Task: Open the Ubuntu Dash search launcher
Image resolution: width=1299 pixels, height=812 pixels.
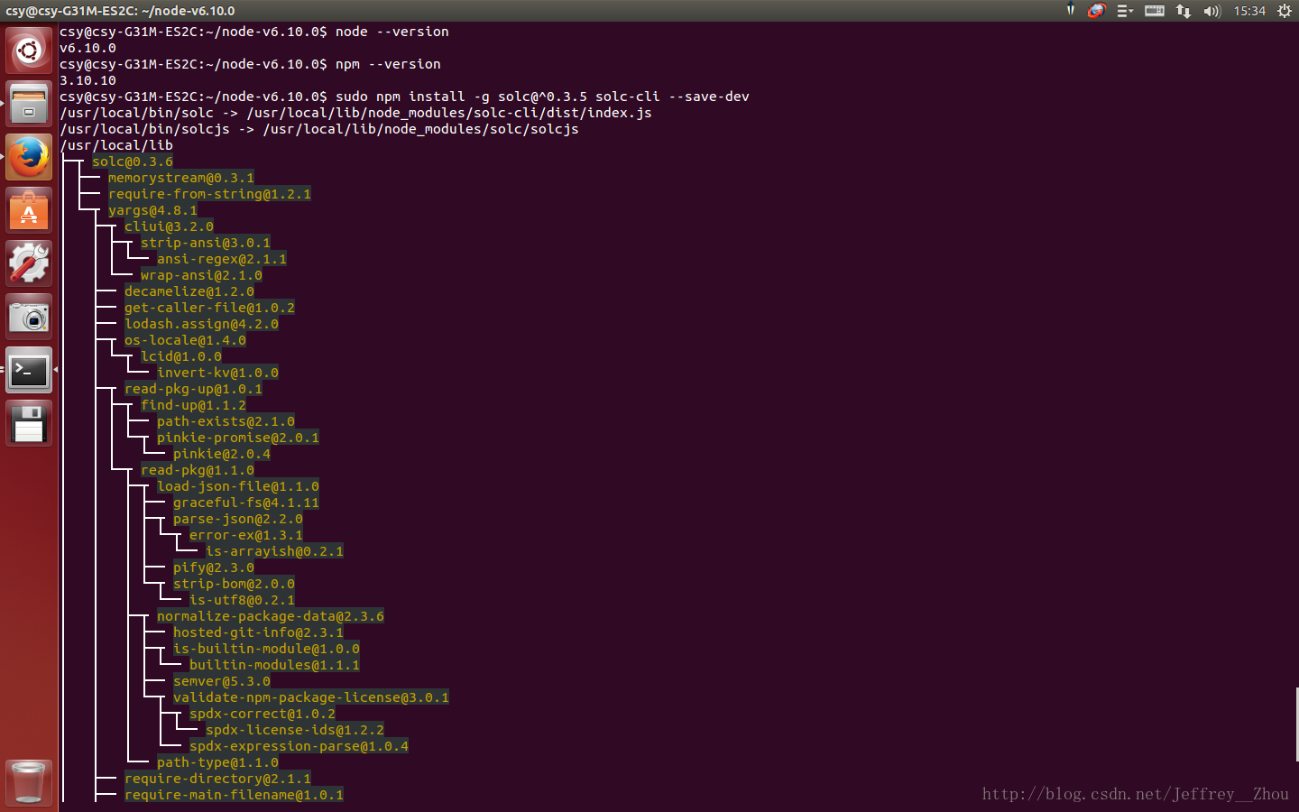Action: [29, 50]
